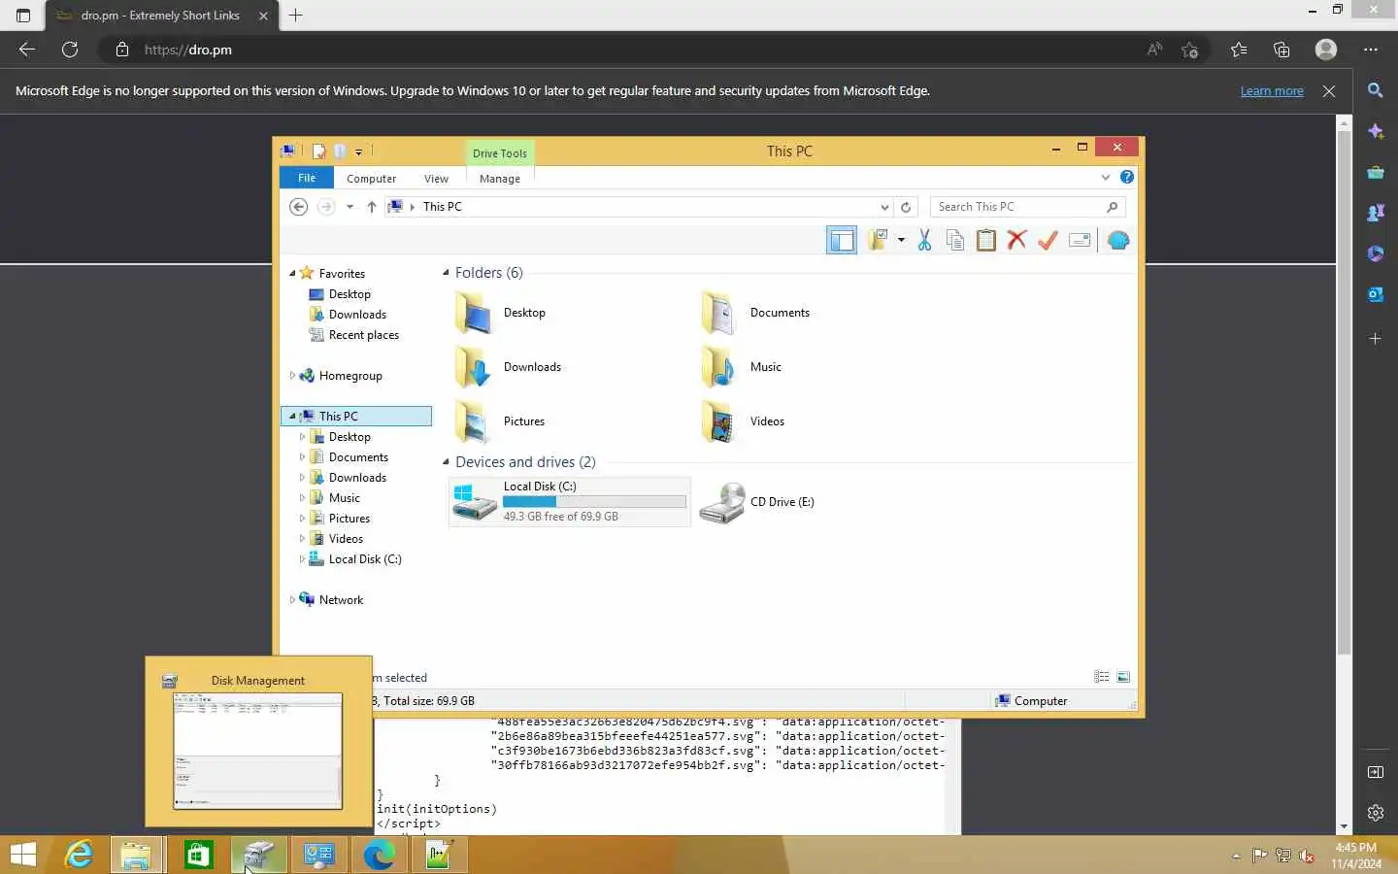Click the Windows Start button
The image size is (1398, 874).
(22, 855)
